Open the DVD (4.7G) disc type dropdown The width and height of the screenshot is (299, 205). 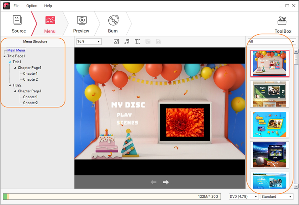(x=243, y=197)
